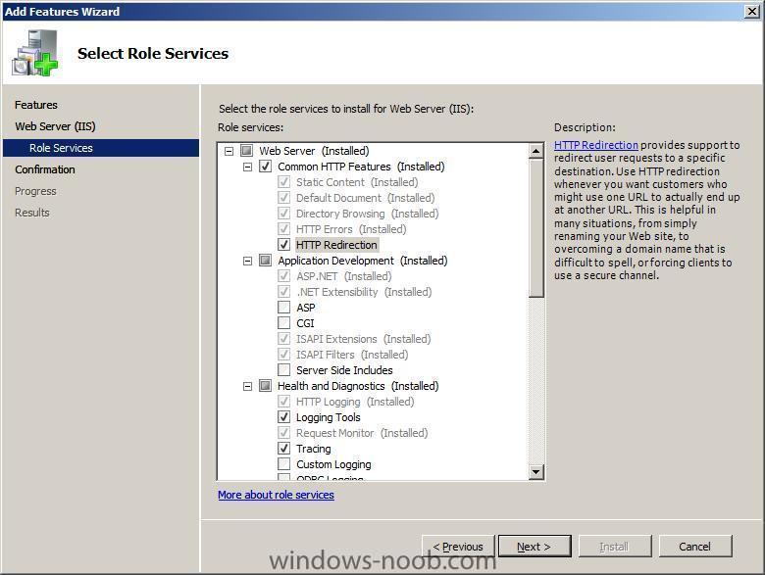
Task: Click the Previous button
Action: (458, 547)
